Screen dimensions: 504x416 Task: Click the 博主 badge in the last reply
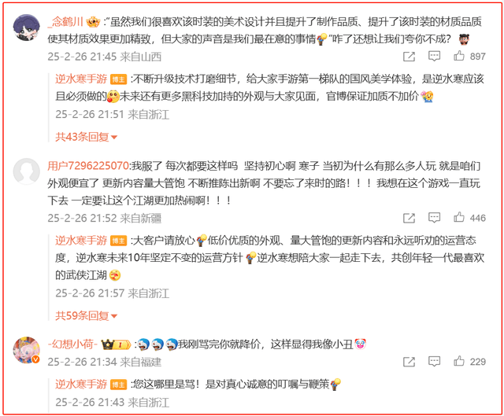118,385
